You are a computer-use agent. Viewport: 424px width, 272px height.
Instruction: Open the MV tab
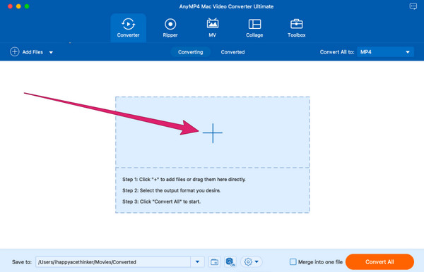pos(212,28)
